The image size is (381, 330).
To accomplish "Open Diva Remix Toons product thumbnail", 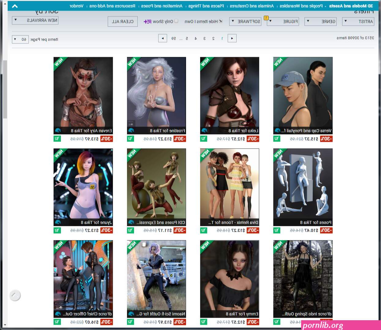I will [230, 184].
